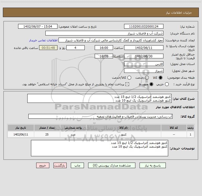Select the جزیی purchase type radio

(167, 84)
